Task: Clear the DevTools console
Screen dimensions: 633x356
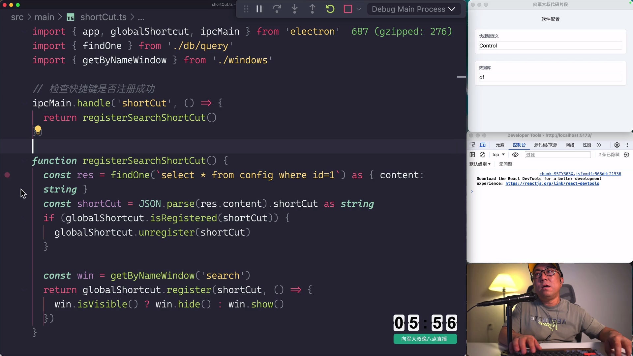Action: tap(483, 155)
